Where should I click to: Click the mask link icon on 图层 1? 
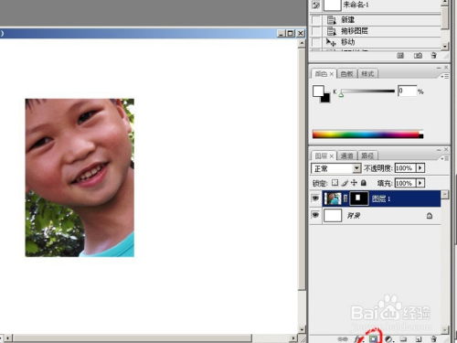pyautogui.click(x=345, y=198)
